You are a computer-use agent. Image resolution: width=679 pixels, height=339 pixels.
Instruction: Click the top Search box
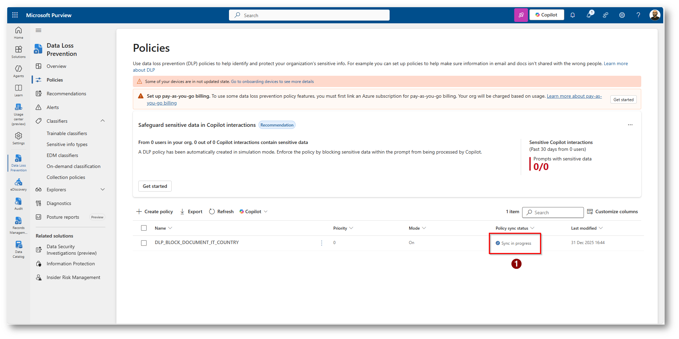pyautogui.click(x=309, y=15)
